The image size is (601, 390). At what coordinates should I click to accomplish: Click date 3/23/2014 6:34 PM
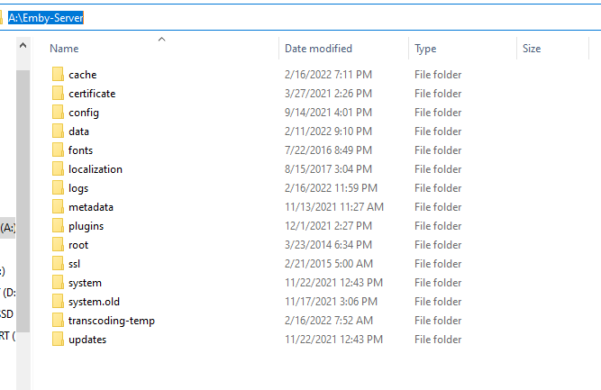[x=328, y=245]
